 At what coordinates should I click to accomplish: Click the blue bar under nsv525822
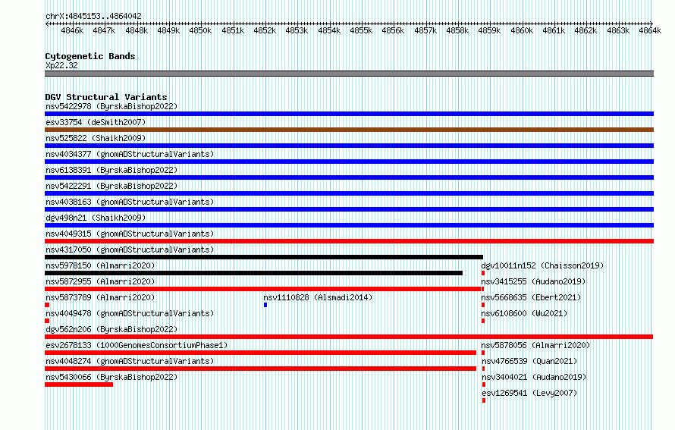click(349, 146)
